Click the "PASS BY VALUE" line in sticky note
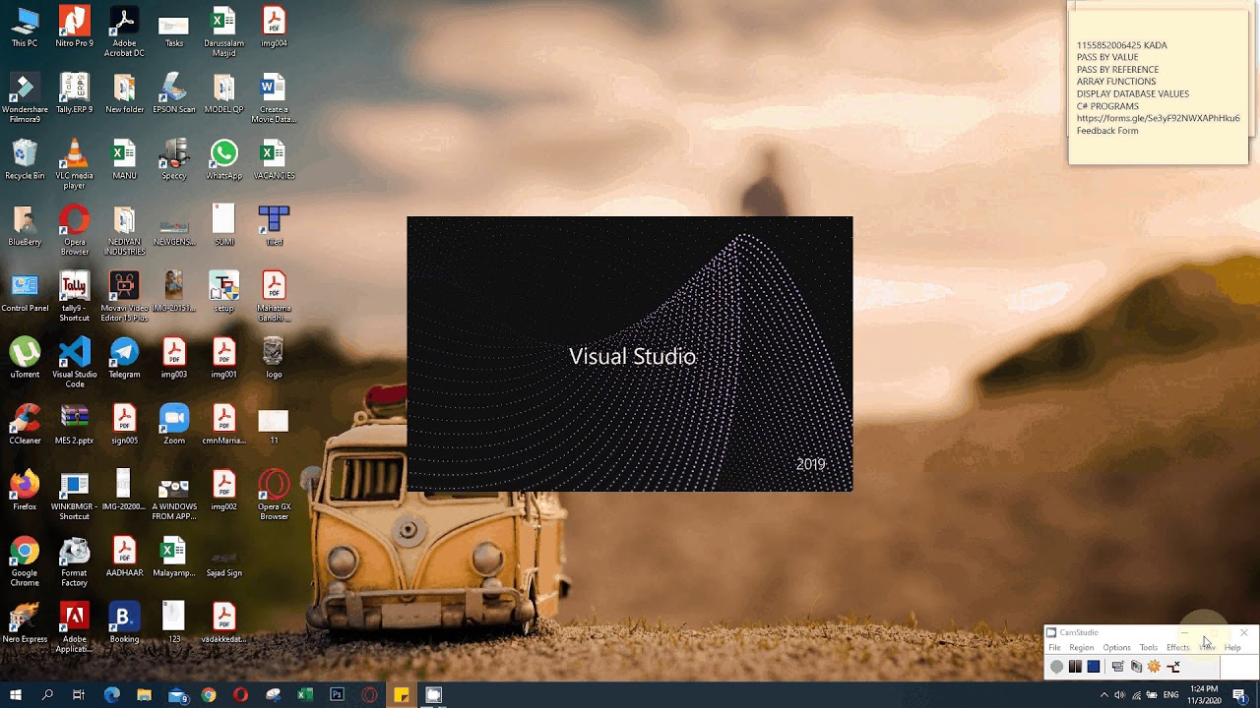 point(1107,57)
